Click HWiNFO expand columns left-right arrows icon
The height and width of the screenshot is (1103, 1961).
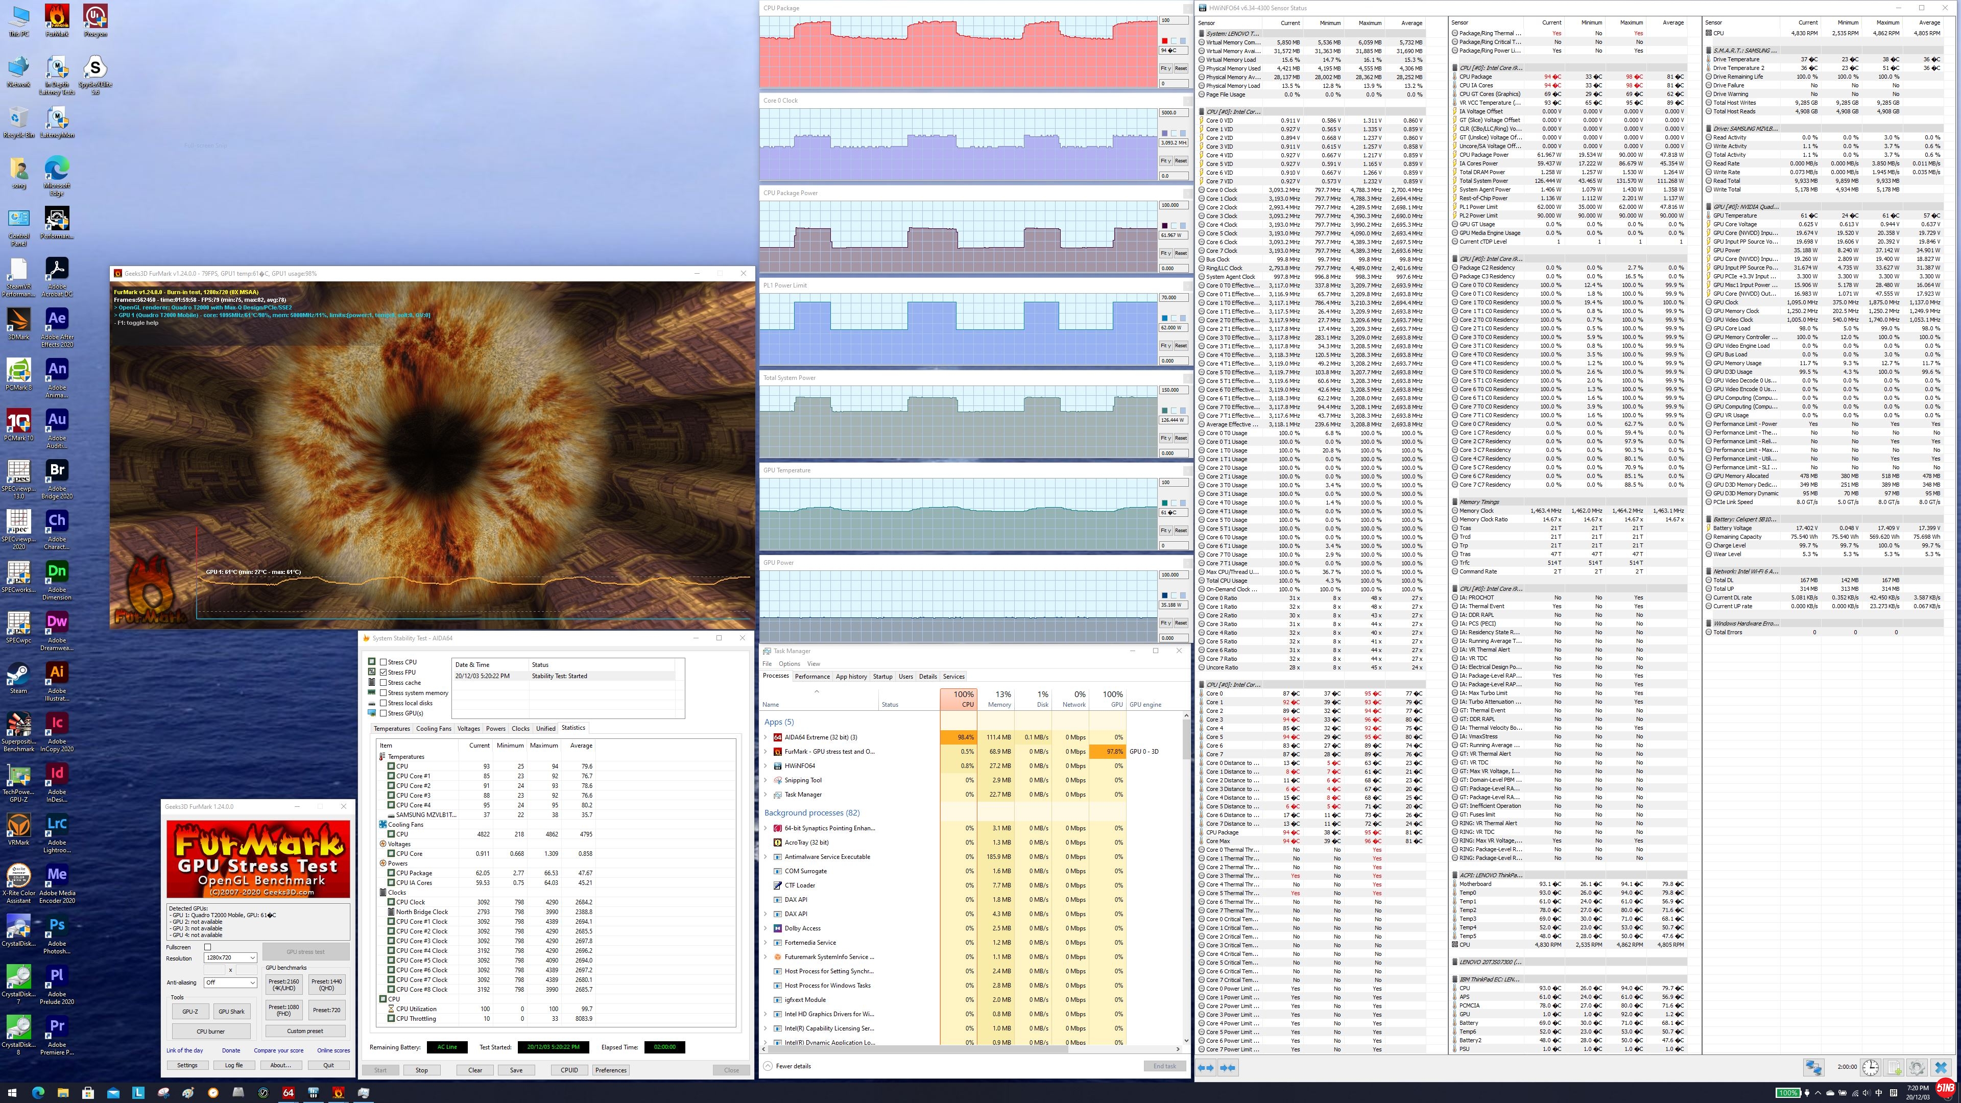(x=1206, y=1067)
